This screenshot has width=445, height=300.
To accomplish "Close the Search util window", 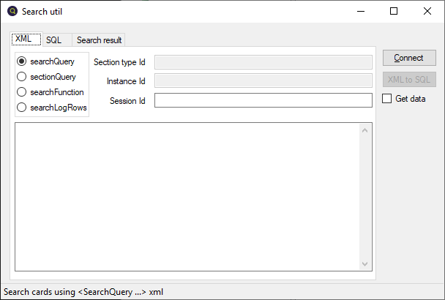I will coord(427,11).
